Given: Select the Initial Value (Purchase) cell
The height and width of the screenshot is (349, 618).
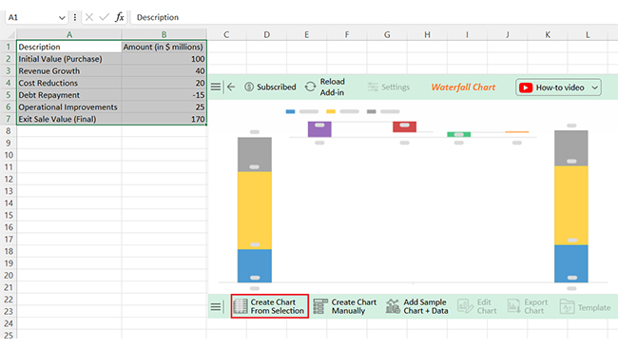Looking at the screenshot, I should coord(69,59).
